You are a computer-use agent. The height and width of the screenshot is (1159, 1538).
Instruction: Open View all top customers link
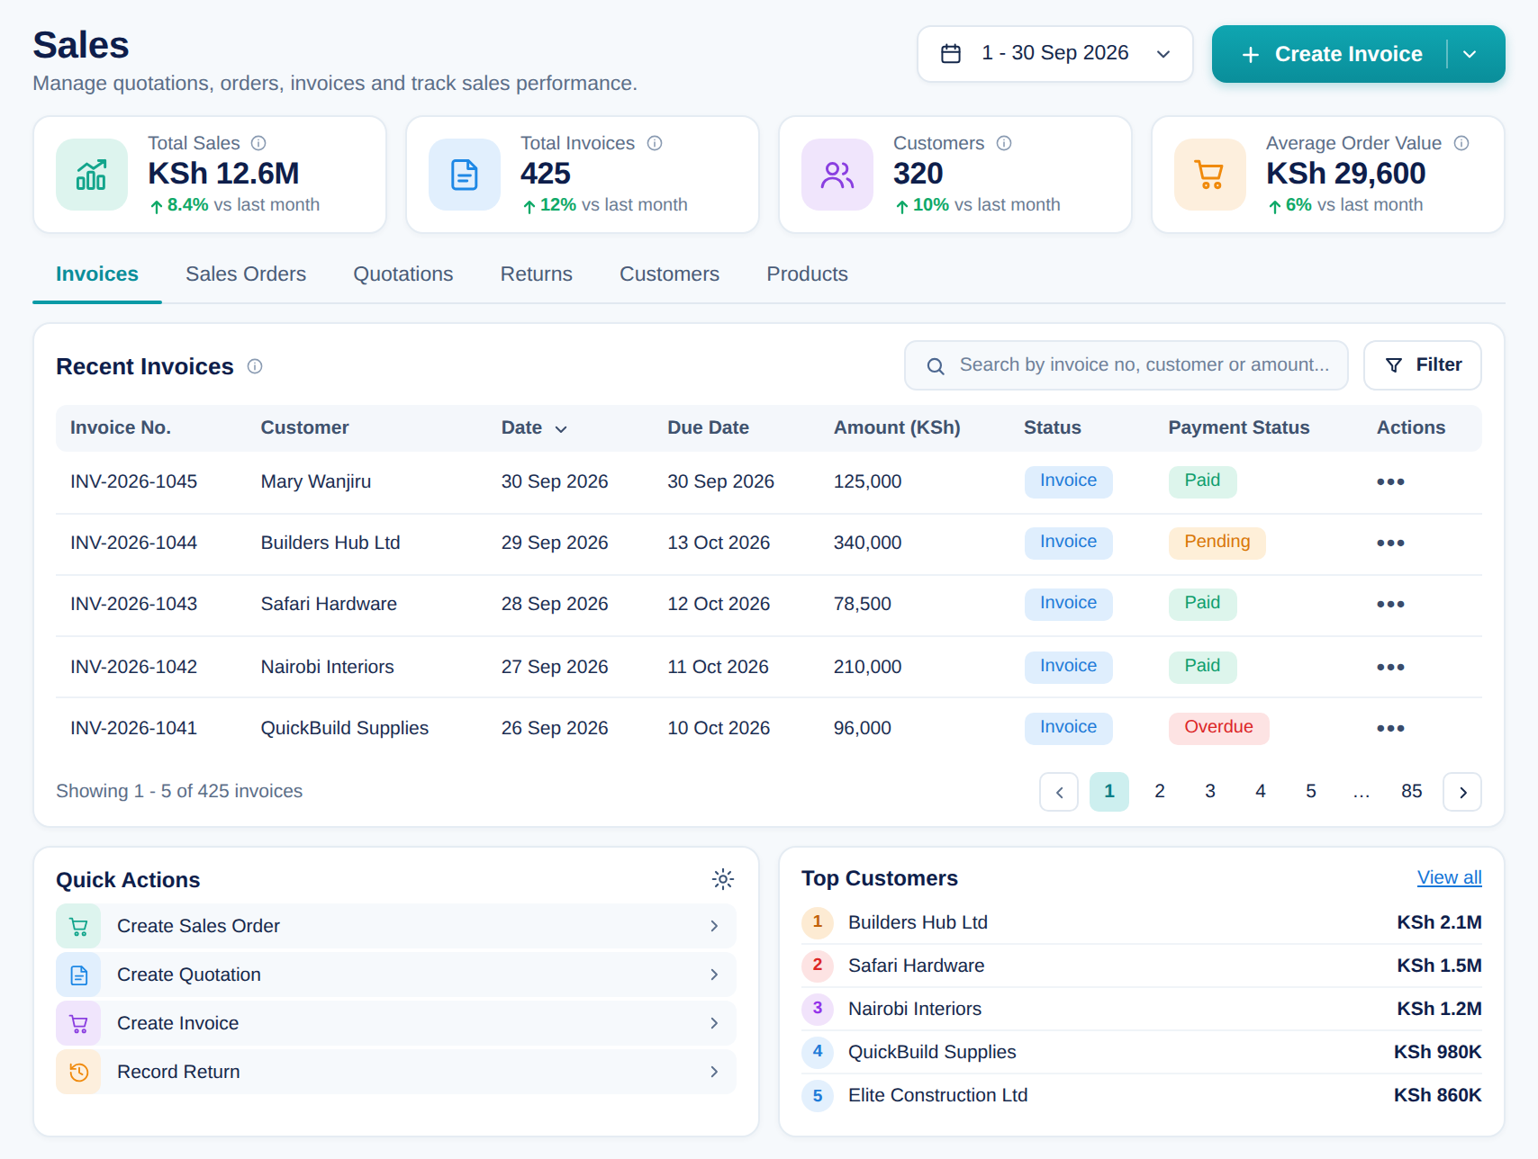1450,877
